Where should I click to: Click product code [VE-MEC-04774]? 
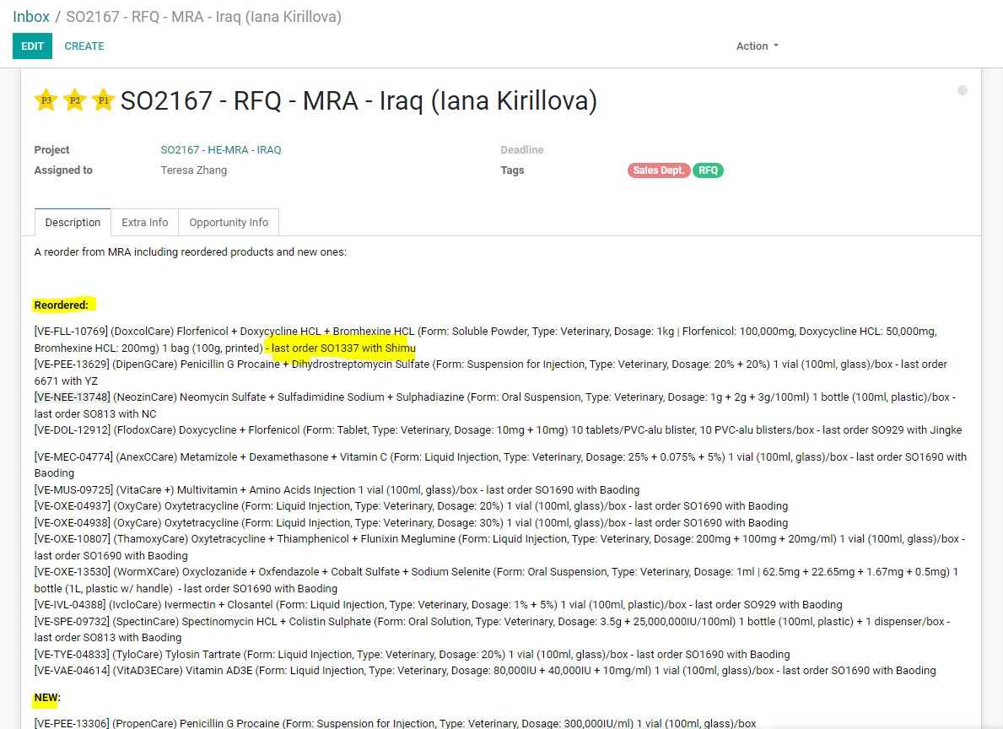73,457
